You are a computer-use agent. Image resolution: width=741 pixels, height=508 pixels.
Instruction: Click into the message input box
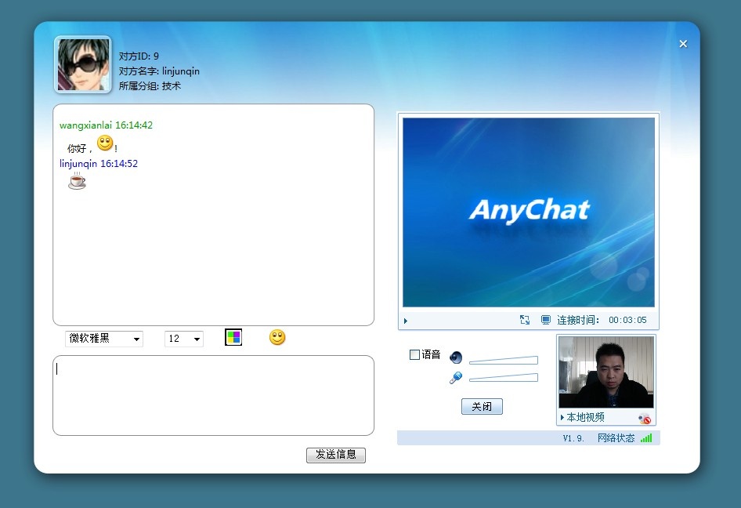pos(214,395)
